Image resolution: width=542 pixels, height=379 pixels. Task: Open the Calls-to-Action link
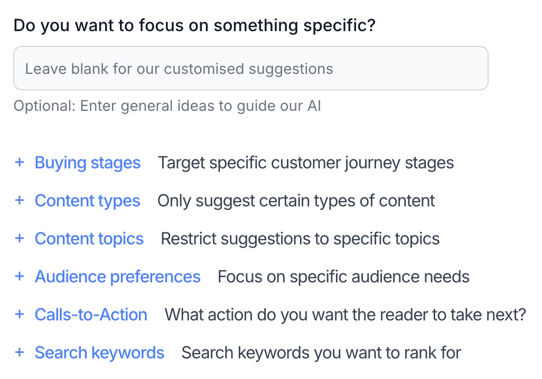tap(91, 315)
